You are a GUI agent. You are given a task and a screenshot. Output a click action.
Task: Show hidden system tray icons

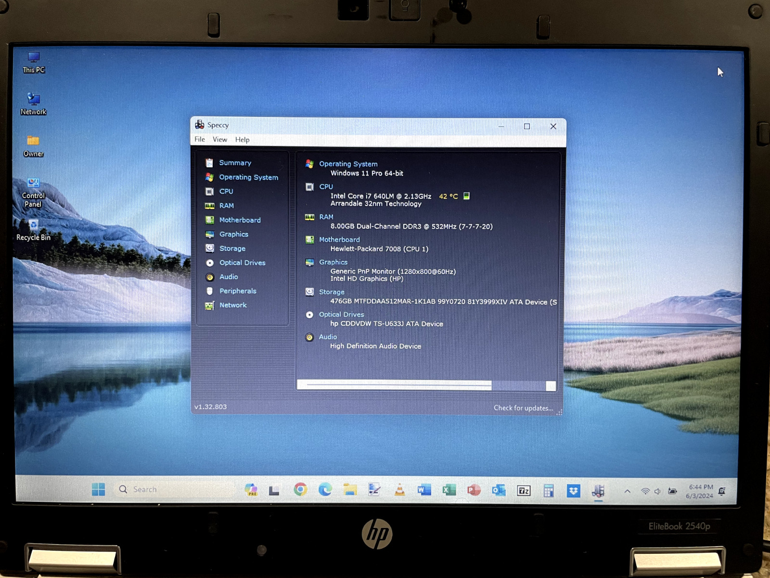(x=627, y=491)
